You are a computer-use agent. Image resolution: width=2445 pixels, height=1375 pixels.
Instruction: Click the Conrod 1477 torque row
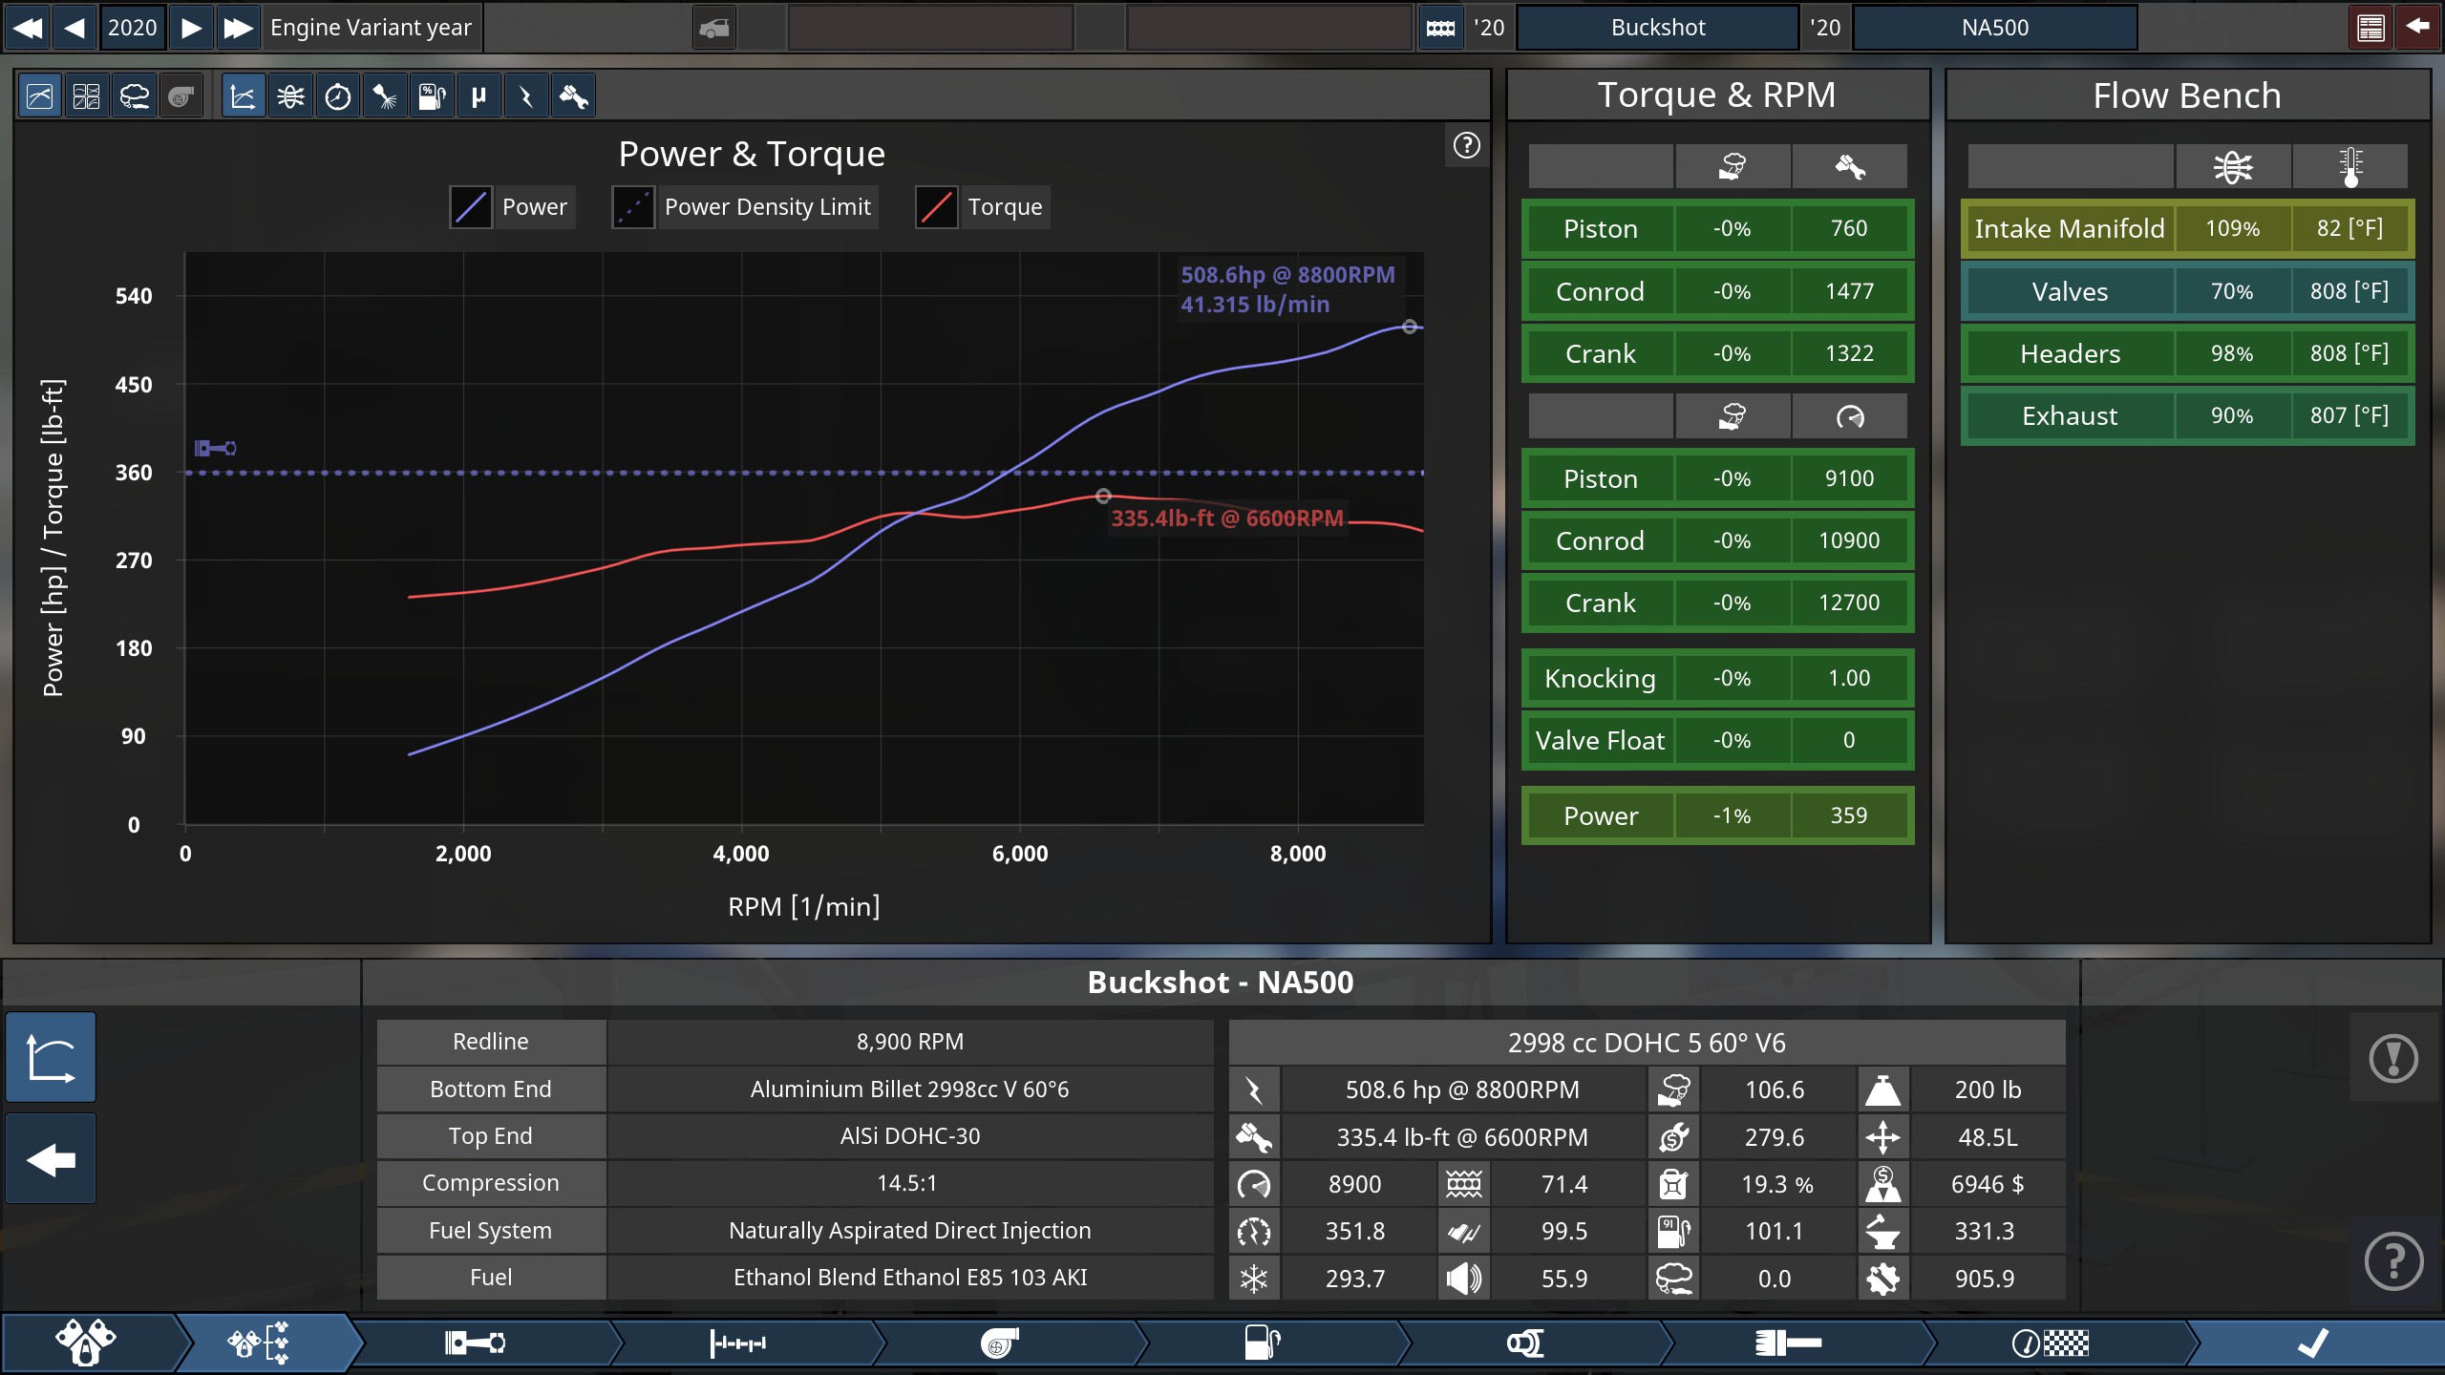pos(1717,291)
